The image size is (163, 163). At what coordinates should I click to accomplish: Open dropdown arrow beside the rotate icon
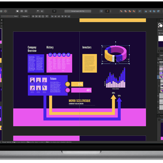tap(110, 11)
